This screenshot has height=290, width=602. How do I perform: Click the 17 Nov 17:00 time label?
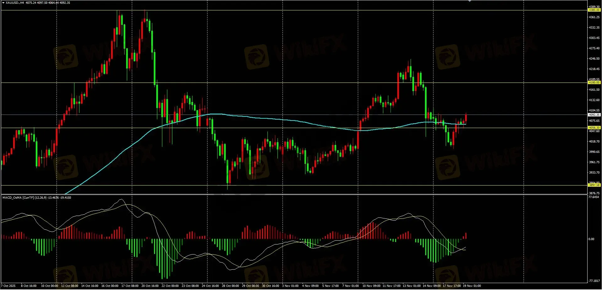452,286
